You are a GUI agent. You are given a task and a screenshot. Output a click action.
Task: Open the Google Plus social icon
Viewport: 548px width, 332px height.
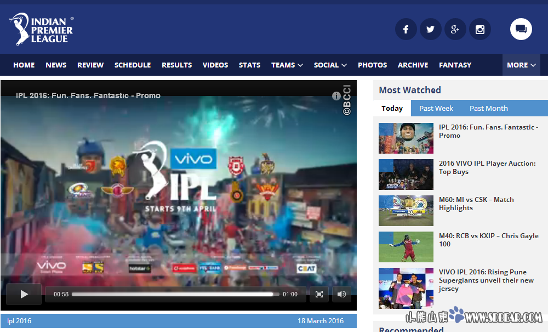(455, 30)
